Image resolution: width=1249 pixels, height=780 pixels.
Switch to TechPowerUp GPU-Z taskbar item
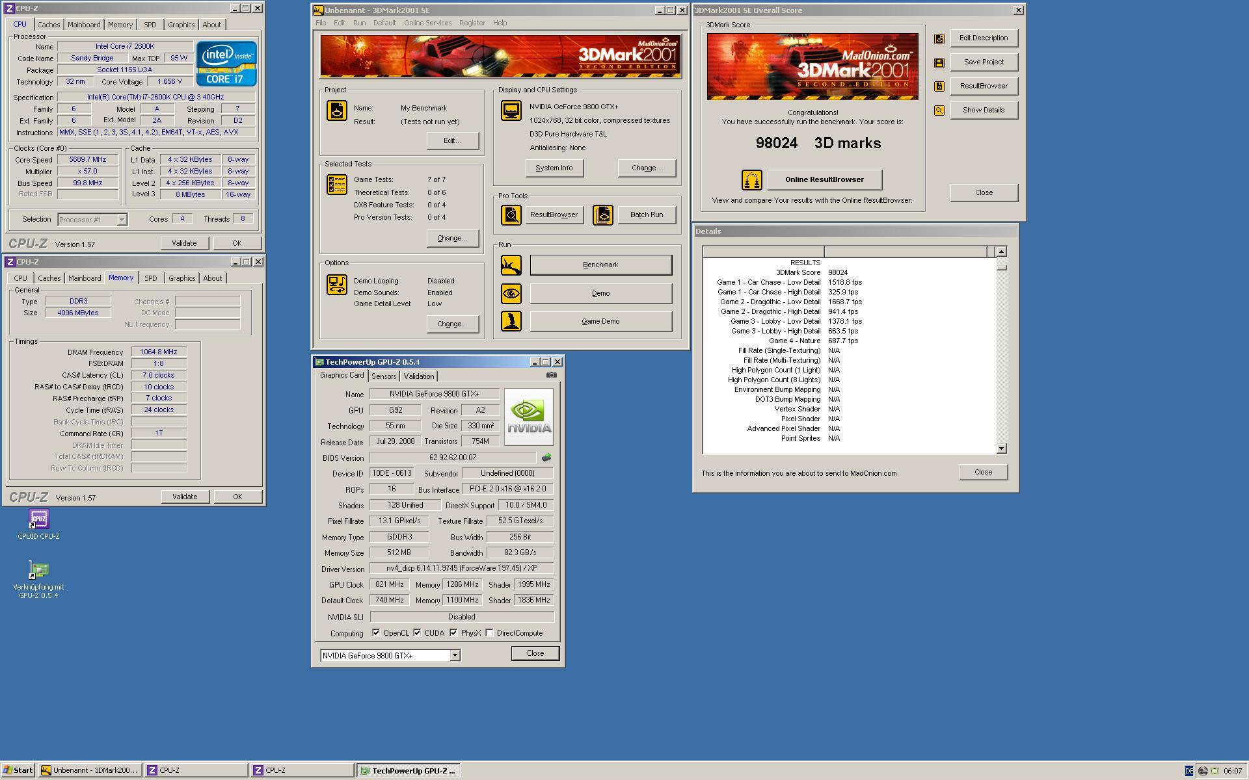click(409, 770)
